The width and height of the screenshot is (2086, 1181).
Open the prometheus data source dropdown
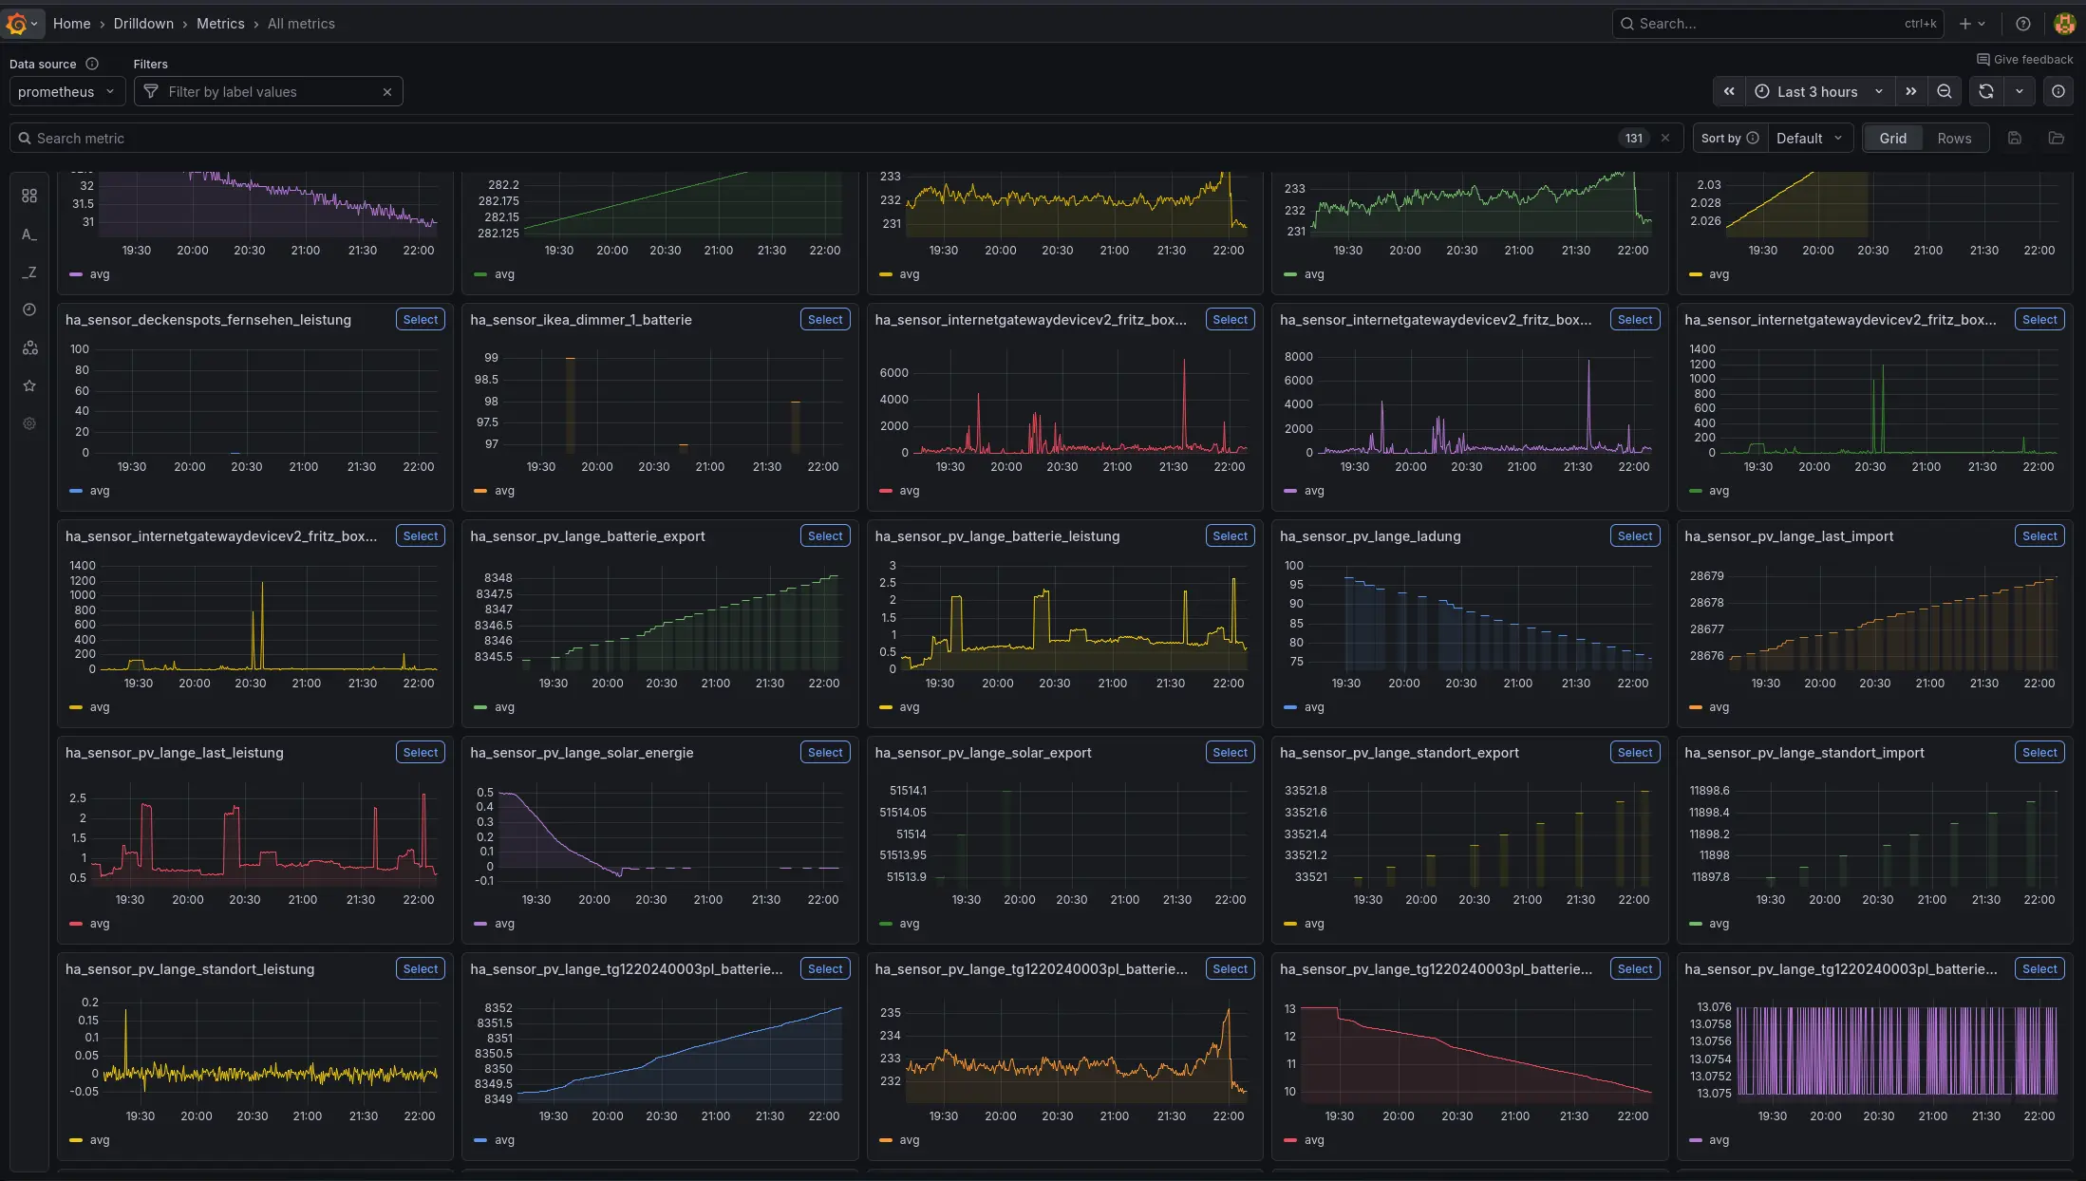(66, 91)
